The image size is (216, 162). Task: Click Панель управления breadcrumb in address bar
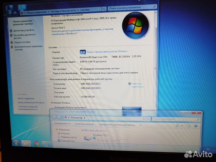(37, 12)
